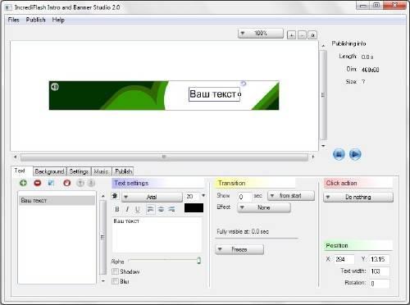Align text to the center
Image resolution: width=410 pixels, height=305 pixels.
[x=161, y=209]
